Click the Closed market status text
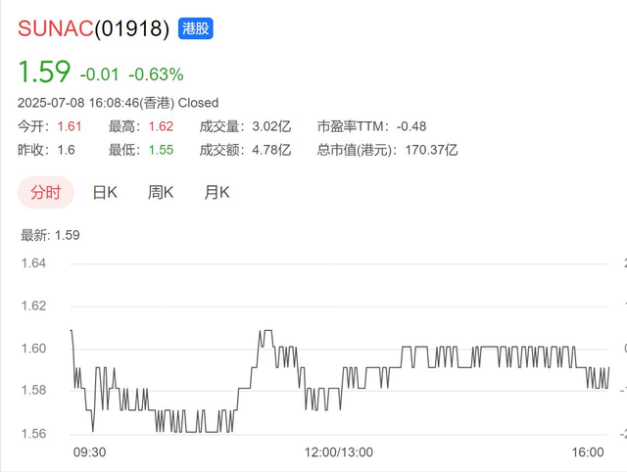The image size is (627, 472). tap(198, 103)
